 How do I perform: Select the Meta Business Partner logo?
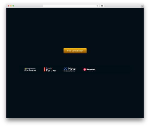[x=70, y=69]
